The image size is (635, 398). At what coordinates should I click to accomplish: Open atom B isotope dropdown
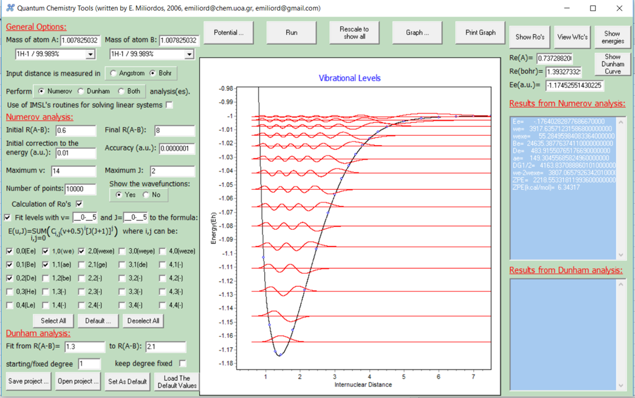coord(190,54)
